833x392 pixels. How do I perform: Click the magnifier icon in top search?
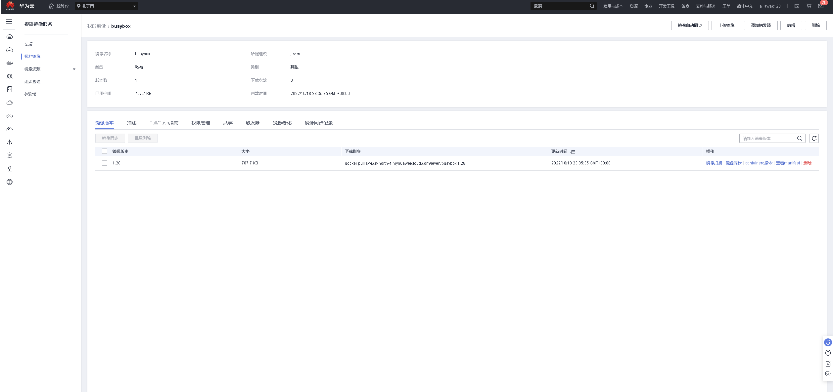click(x=592, y=6)
